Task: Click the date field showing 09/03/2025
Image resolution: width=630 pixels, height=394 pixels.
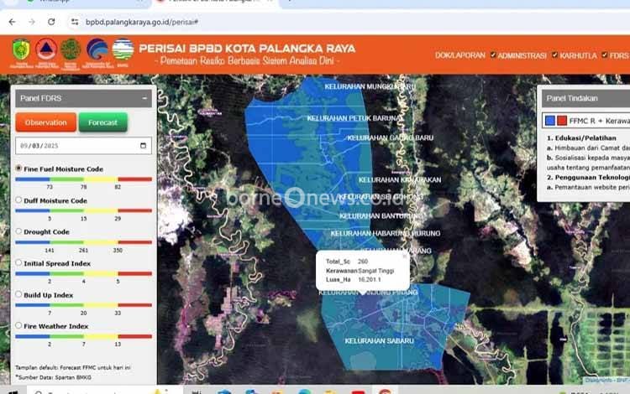Action: tap(83, 146)
